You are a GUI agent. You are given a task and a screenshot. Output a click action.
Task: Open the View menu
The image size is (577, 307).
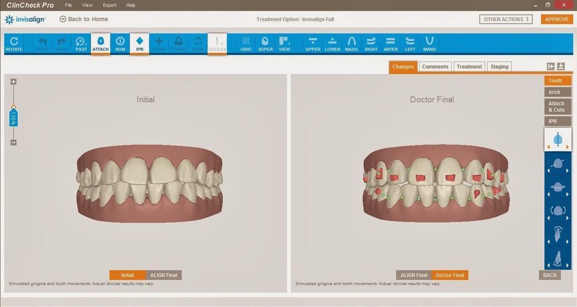(87, 5)
